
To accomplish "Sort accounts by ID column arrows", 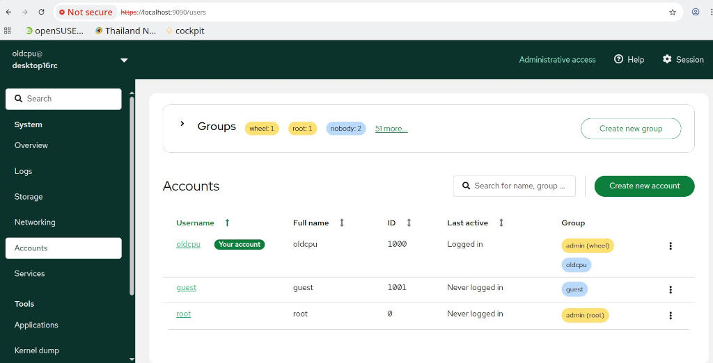I will 409,223.
